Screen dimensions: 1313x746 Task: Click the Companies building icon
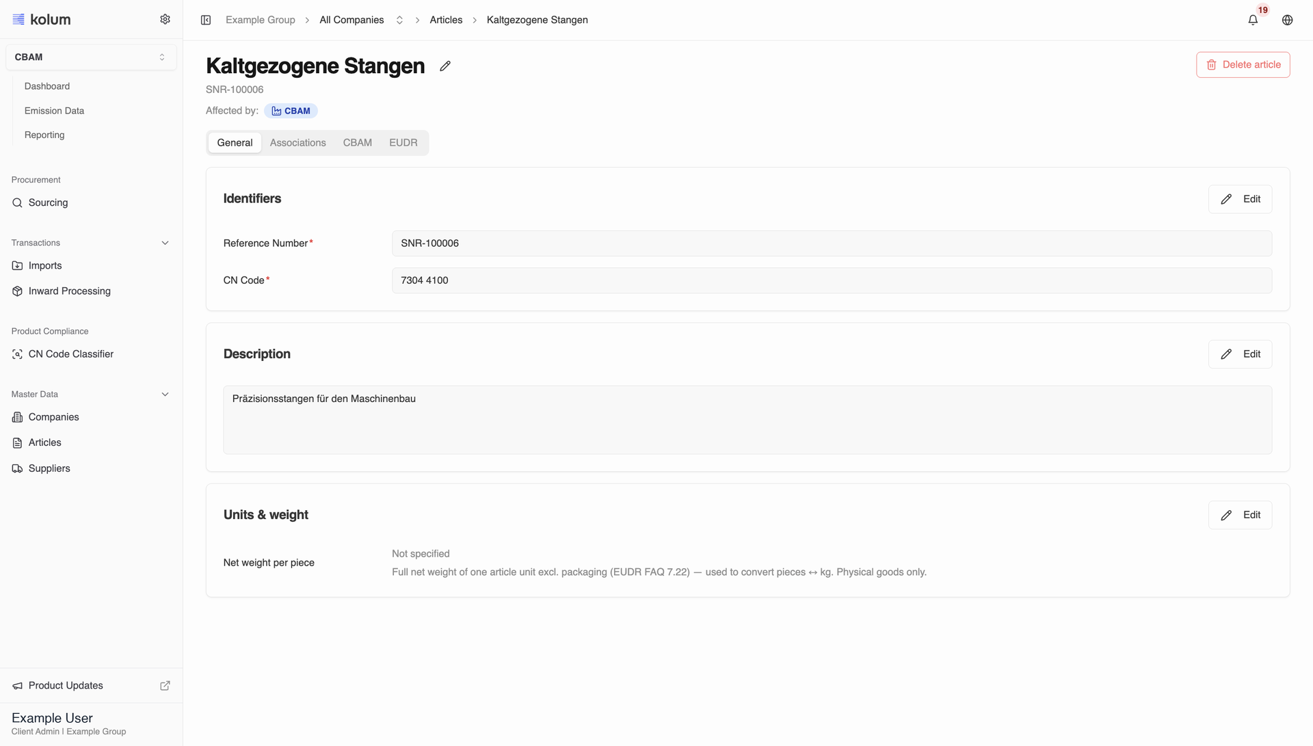tap(17, 417)
